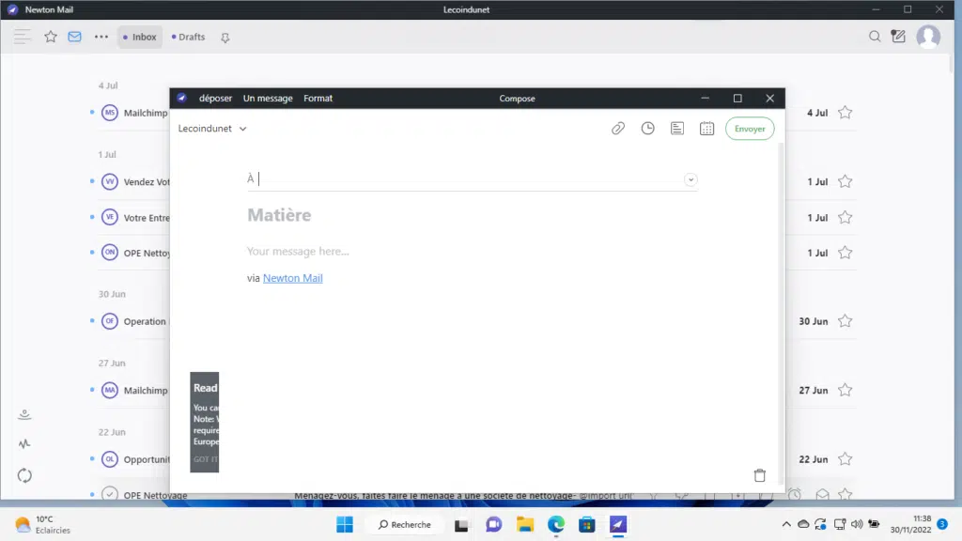Click the download tray icon in sidebar
The height and width of the screenshot is (541, 962).
24,414
